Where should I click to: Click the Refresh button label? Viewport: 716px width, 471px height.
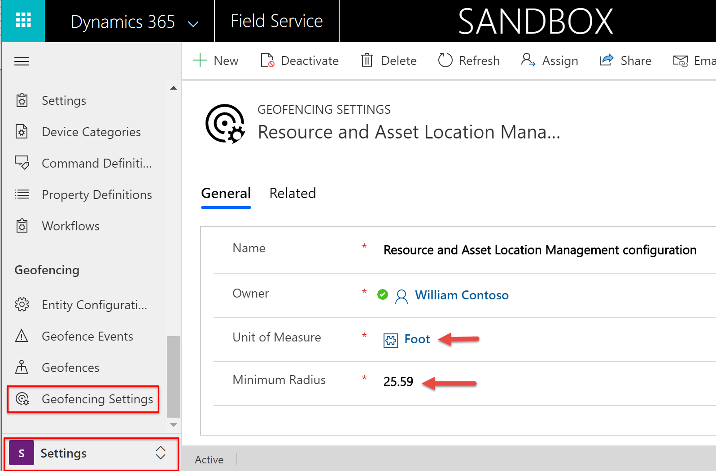tap(479, 60)
